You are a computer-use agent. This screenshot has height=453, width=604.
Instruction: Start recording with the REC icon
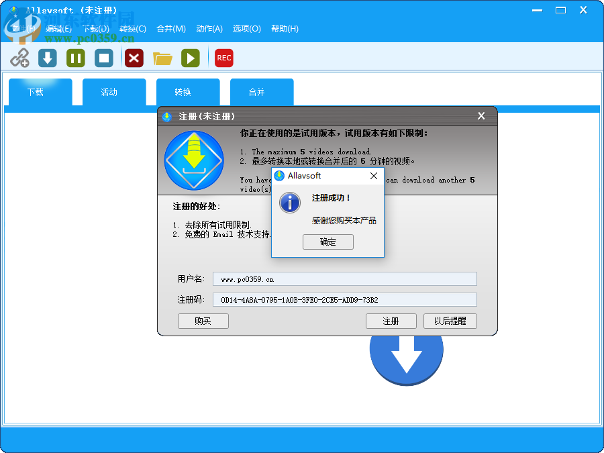[223, 58]
